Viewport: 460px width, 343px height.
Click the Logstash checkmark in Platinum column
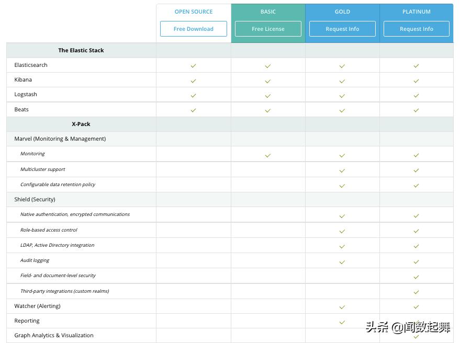(416, 95)
